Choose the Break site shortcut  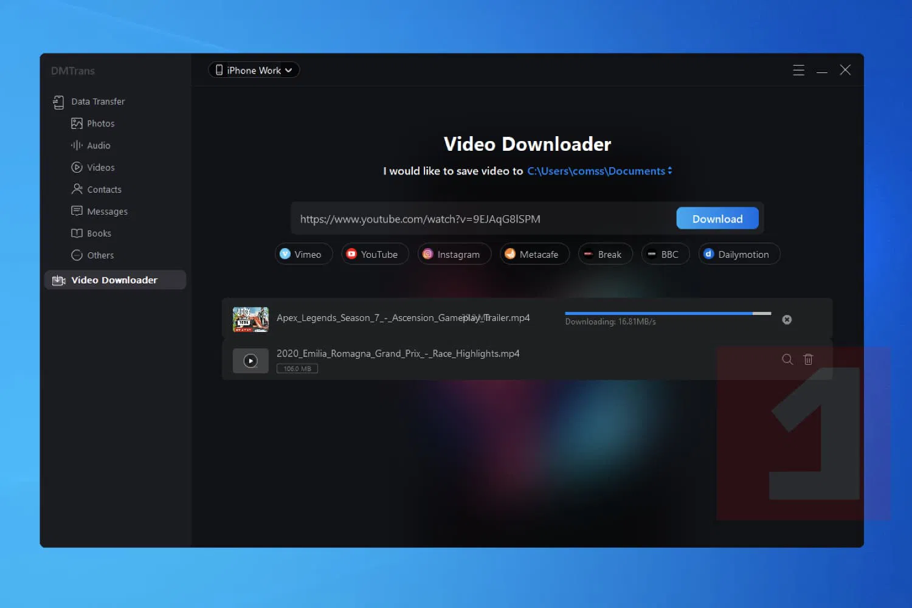point(606,254)
